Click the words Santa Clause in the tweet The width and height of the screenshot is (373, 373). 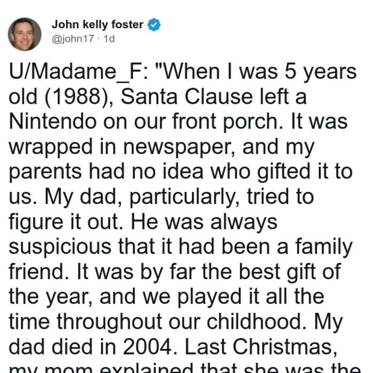(186, 96)
